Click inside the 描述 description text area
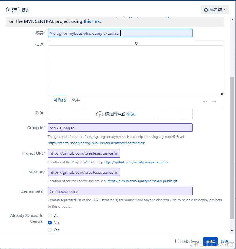Viewport: 236px width, 249px height. pos(136,71)
